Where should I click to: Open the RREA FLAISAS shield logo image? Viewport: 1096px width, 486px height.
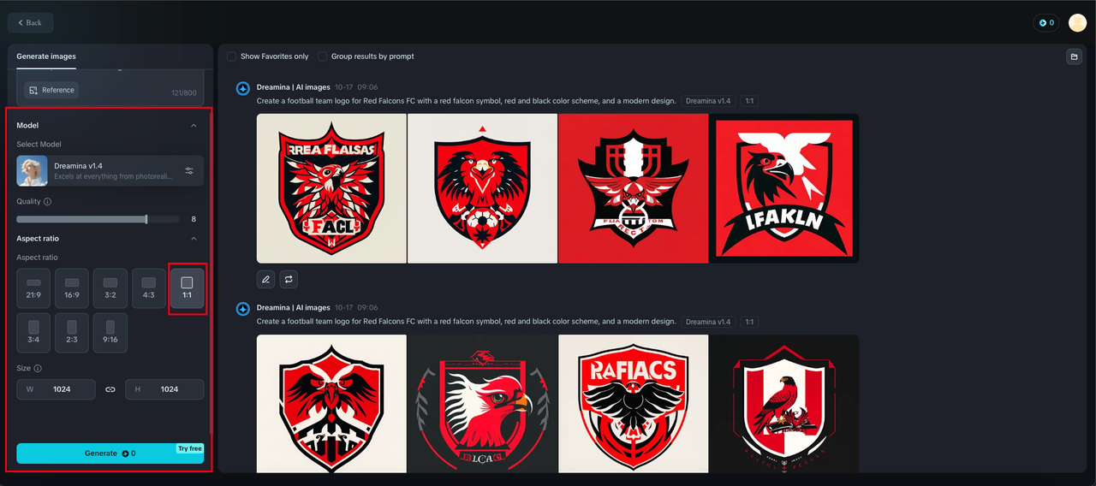pyautogui.click(x=331, y=188)
